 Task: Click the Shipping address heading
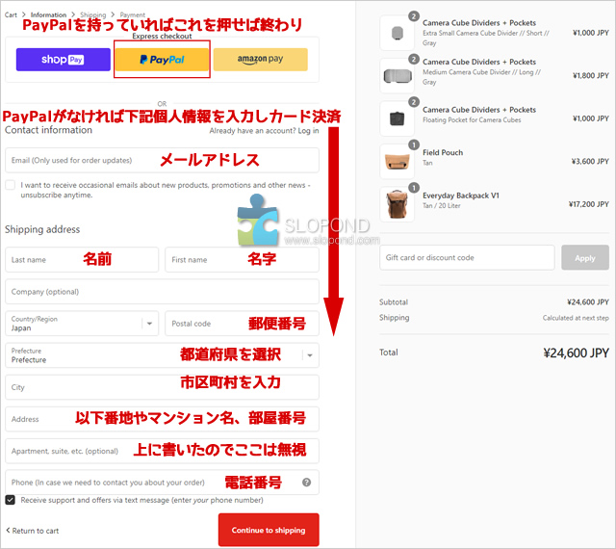tap(42, 229)
